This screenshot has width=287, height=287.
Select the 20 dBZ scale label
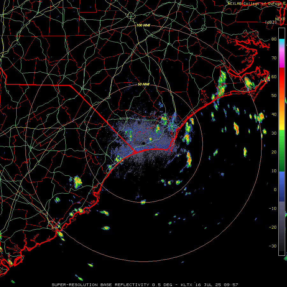[274, 152]
